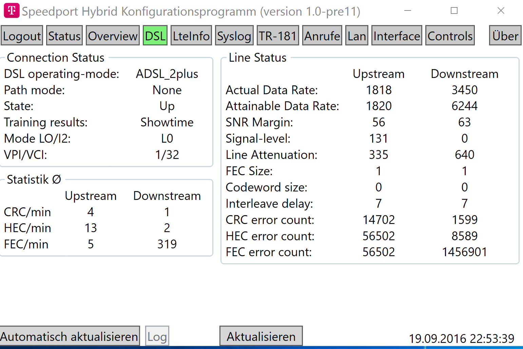
Task: Enable Automatisch aktualisieren auto-refresh
Action: point(70,336)
